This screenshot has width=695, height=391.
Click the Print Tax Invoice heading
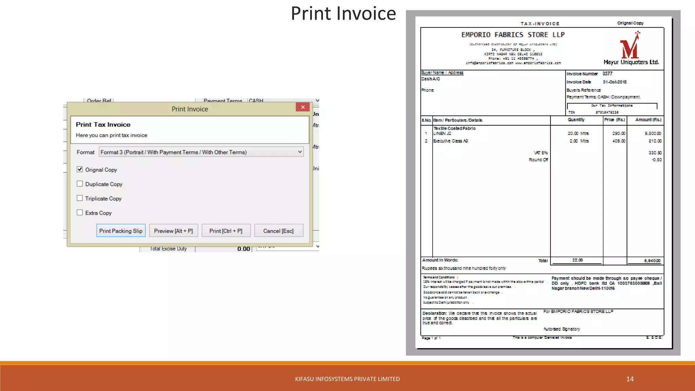[103, 125]
